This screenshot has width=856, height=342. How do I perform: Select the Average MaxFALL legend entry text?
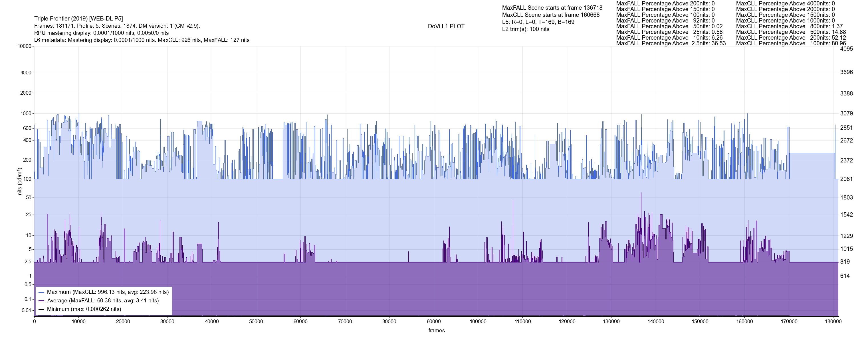click(x=103, y=301)
